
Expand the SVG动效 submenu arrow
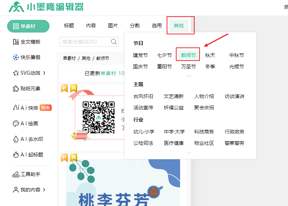44,73
